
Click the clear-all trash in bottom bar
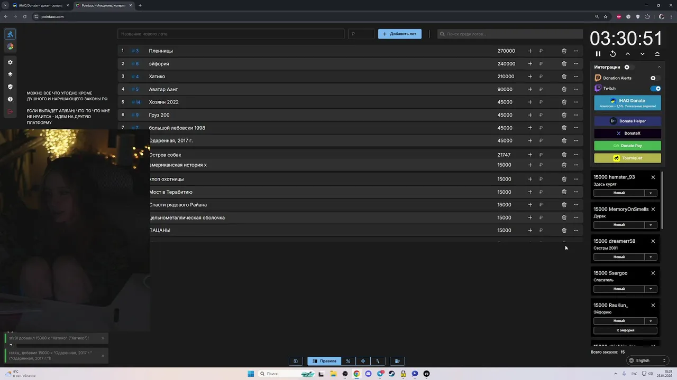tap(397, 361)
